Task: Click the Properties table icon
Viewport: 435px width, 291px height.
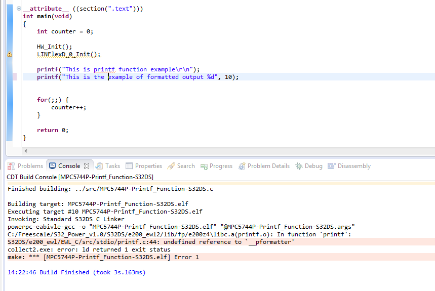Action: pos(129,166)
